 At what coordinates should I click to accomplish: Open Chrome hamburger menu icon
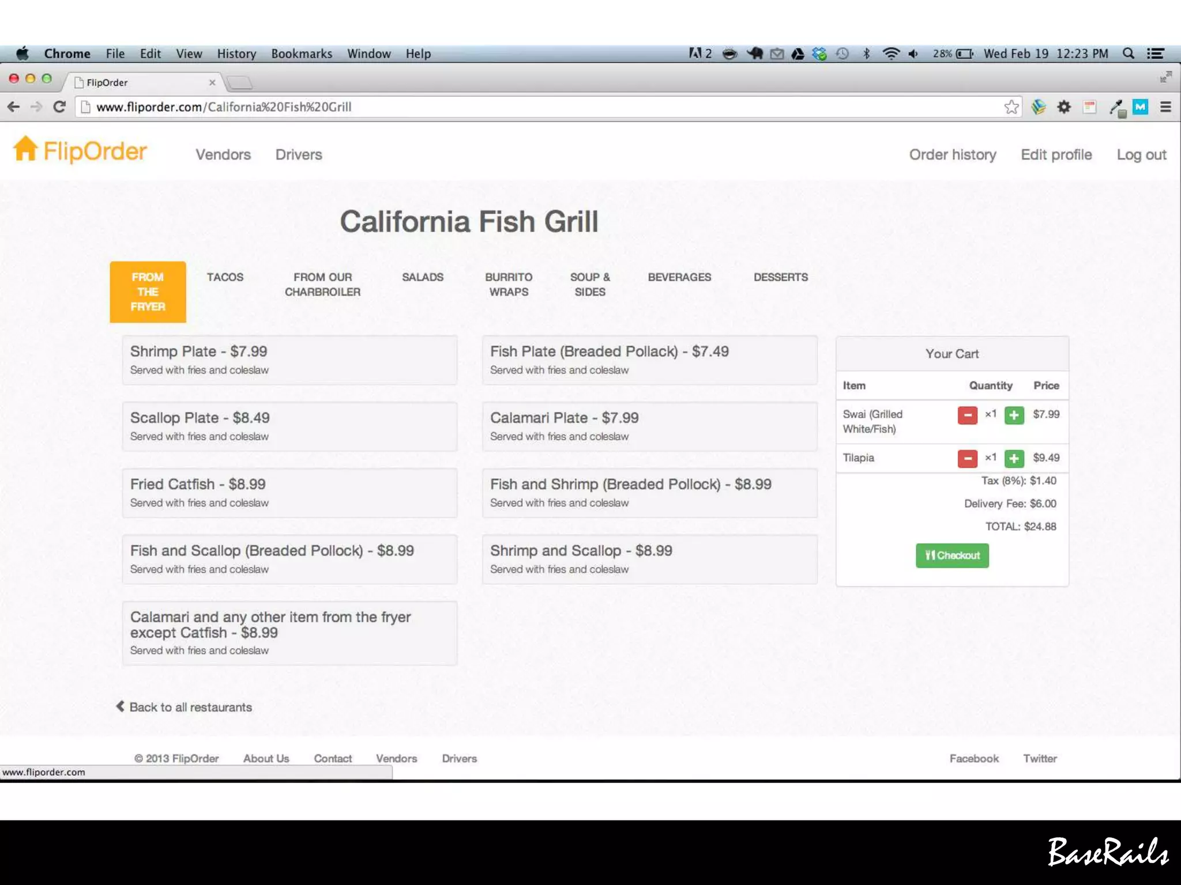[x=1165, y=107]
